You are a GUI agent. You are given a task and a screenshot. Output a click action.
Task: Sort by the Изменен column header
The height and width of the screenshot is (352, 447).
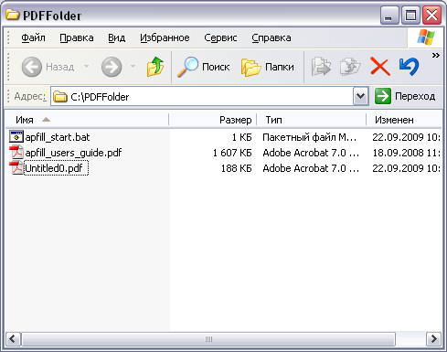[404, 120]
